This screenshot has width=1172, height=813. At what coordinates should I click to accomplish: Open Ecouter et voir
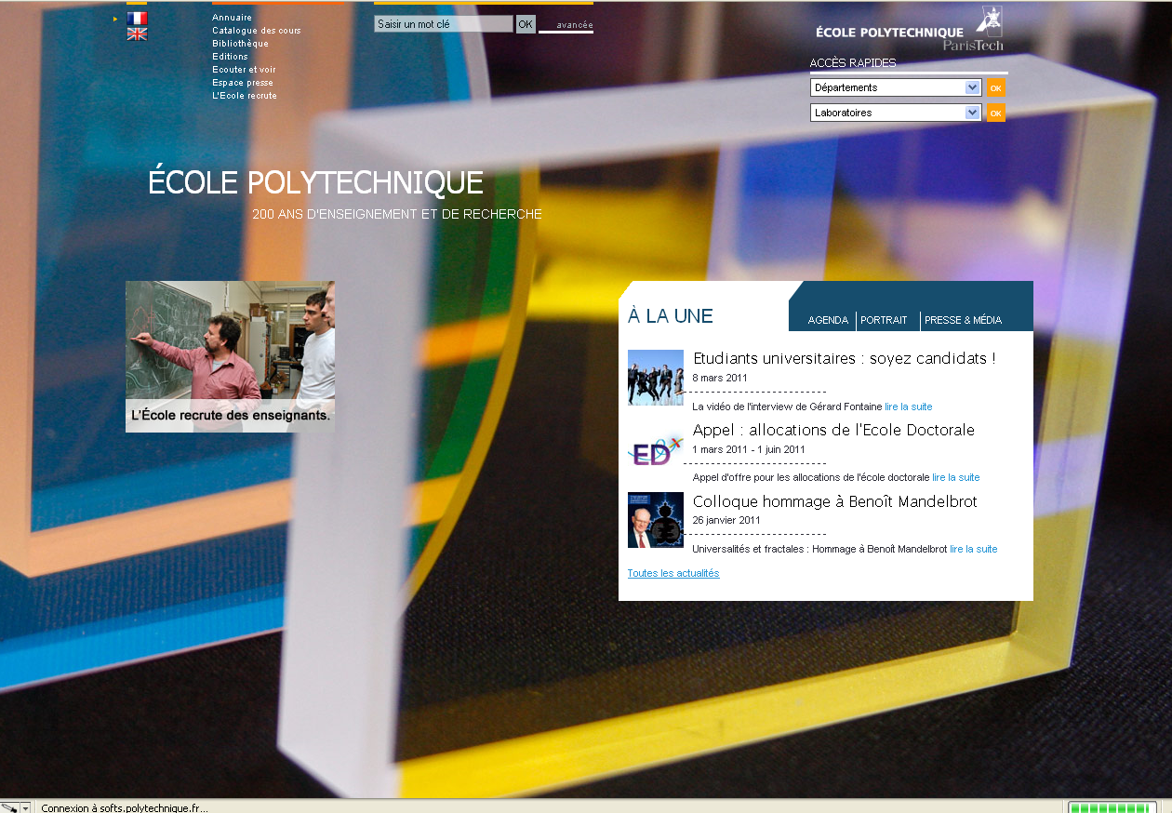[x=244, y=70]
